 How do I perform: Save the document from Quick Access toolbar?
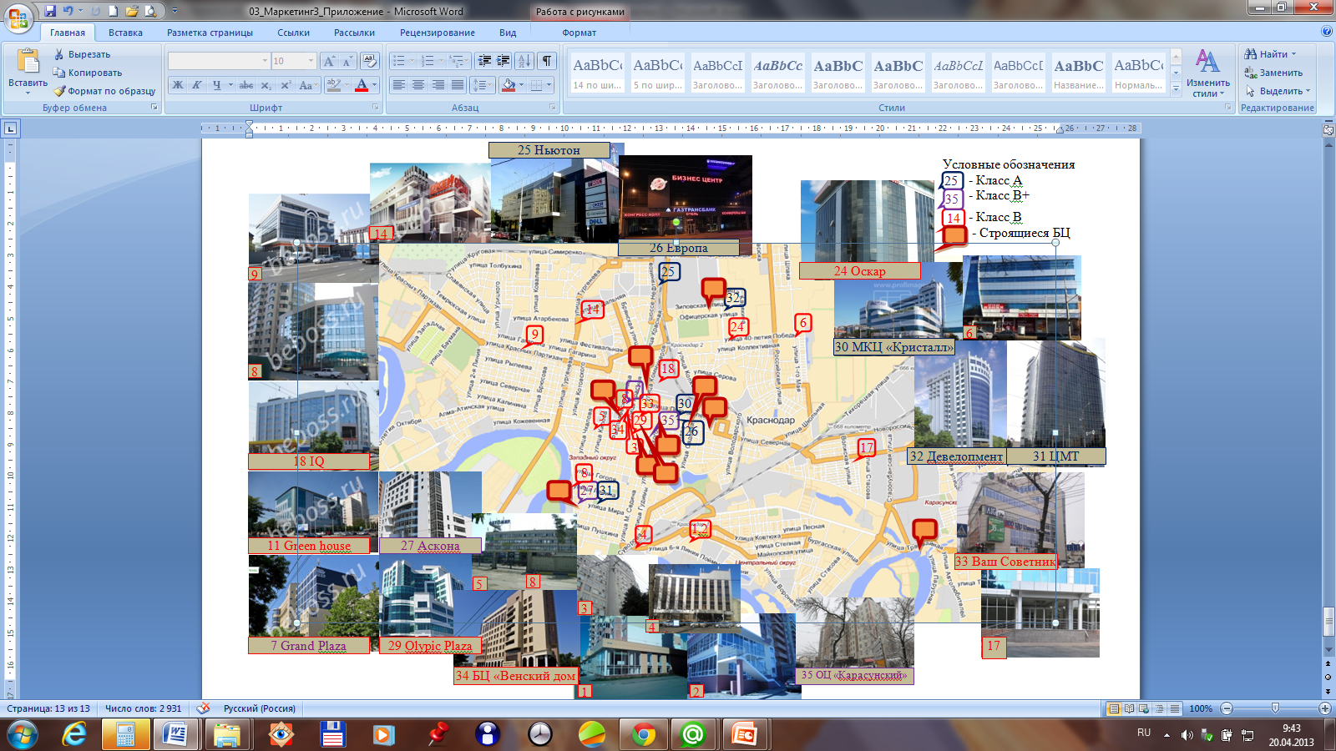(50, 11)
